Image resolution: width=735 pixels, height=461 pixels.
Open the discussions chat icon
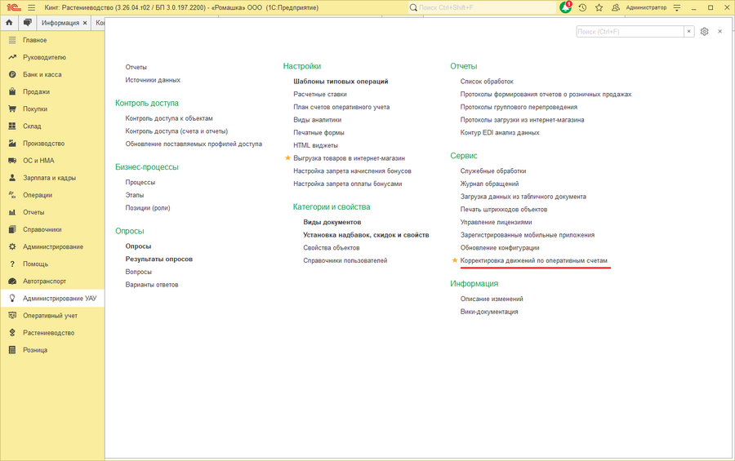coord(28,23)
